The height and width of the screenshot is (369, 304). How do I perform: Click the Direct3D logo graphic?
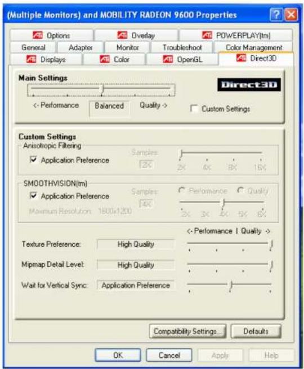click(x=249, y=85)
